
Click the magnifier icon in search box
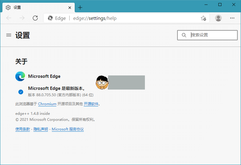184,35
